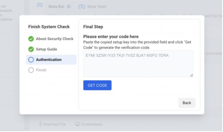Viewport: 223px width, 132px height.
Task: Click the blue circle icon next to Authentication
Action: [x=31, y=60]
